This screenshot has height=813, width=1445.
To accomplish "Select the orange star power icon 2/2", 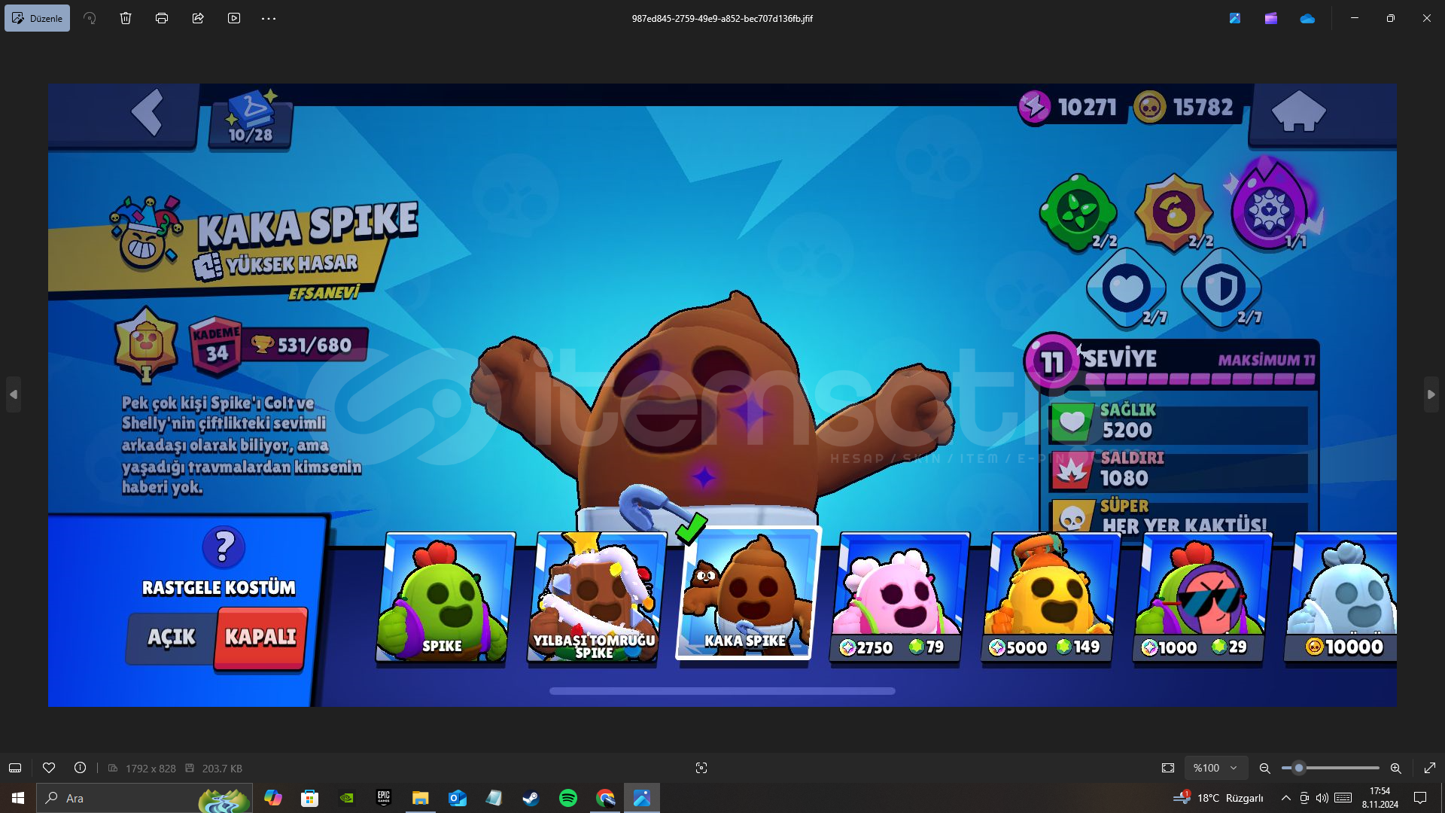I will point(1173,212).
